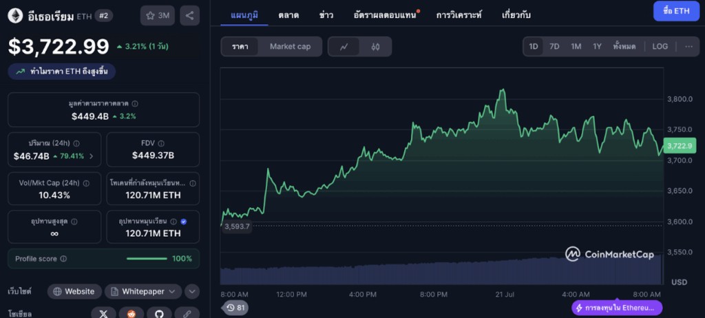Set chart range to 1M
This screenshot has width=705, height=318.
click(x=576, y=46)
